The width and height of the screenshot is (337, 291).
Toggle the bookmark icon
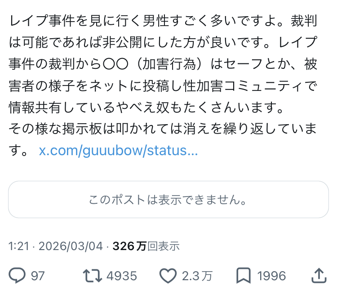tap(243, 275)
